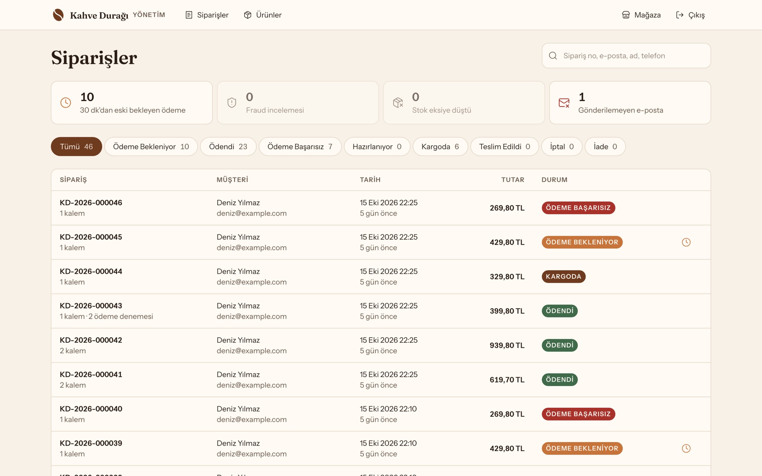Focus the order search input field

pos(626,55)
